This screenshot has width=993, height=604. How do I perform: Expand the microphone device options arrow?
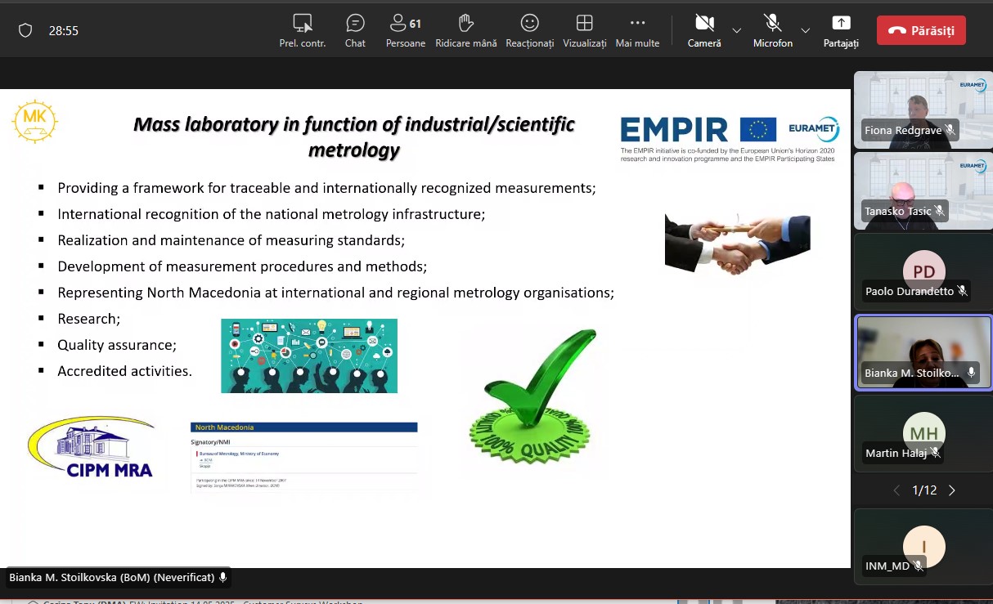(x=805, y=31)
